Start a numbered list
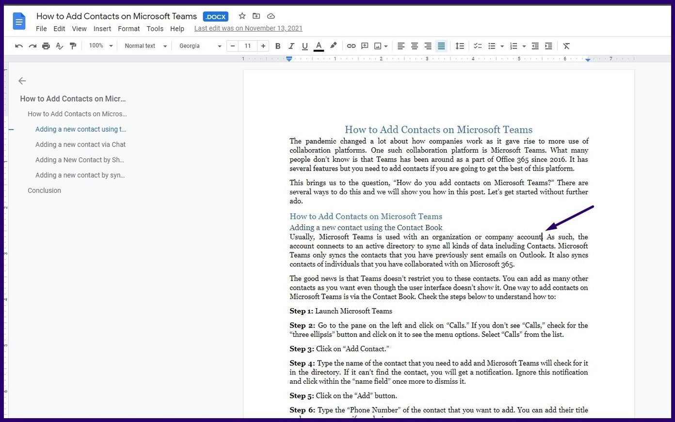This screenshot has width=675, height=422. [x=514, y=46]
